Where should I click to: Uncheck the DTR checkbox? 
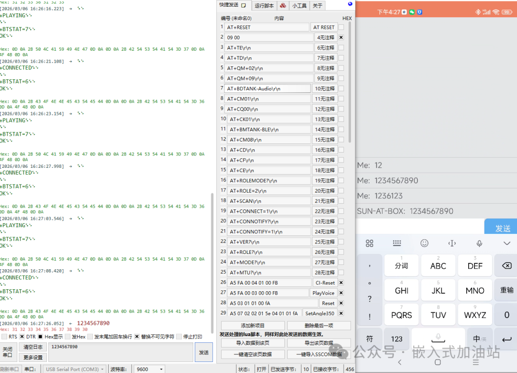(22, 337)
